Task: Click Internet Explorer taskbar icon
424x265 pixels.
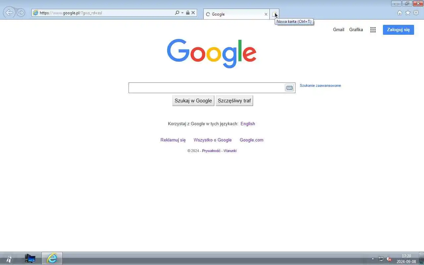Action: 52,258
